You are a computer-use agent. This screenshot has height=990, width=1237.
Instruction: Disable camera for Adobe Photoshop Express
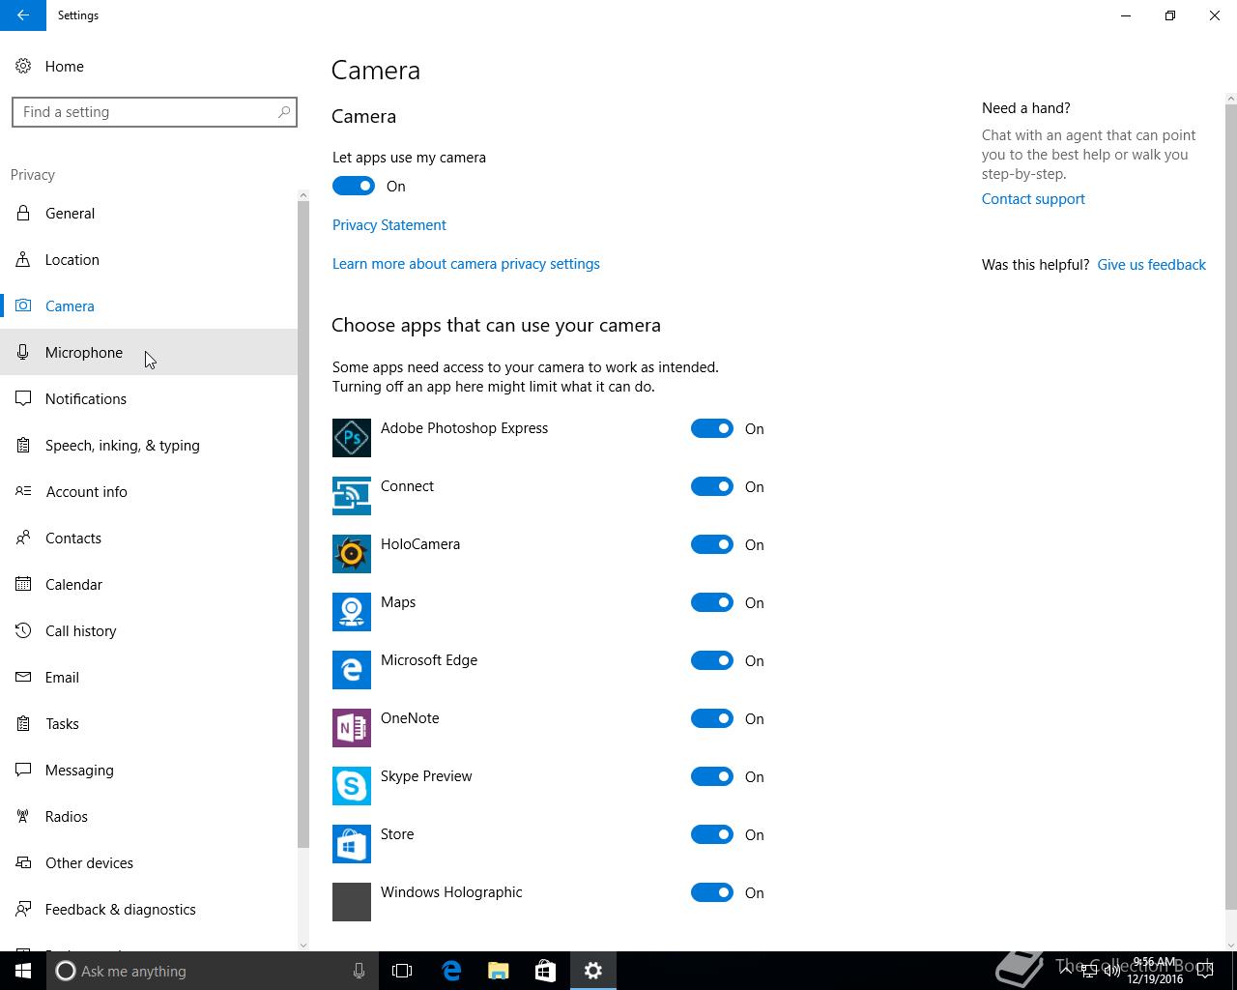[712, 428]
